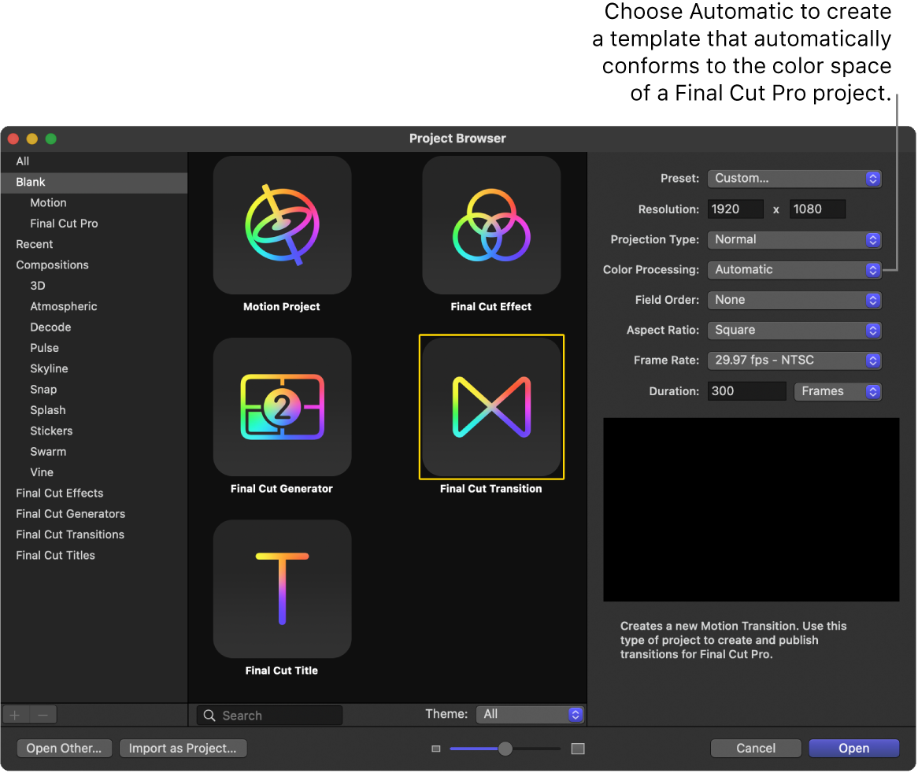
Task: Click the add preset plus icon
Action: [15, 714]
